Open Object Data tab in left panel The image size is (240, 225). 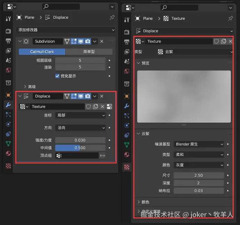[x=8, y=144]
